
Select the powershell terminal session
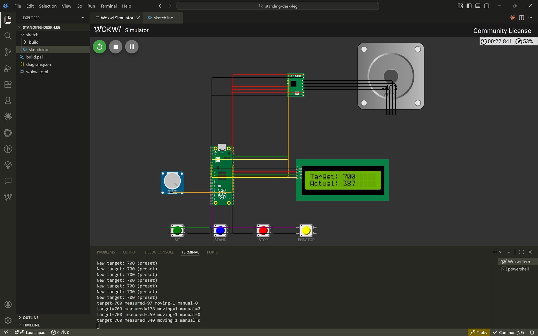[518, 269]
